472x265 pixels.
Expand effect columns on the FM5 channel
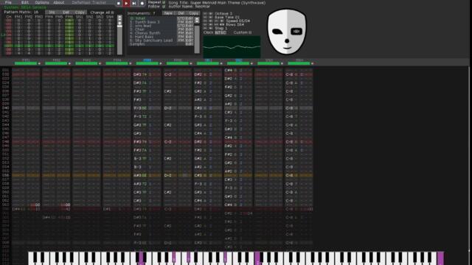coord(161,64)
